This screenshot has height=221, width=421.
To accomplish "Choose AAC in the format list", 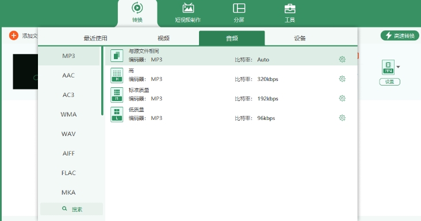I will tap(69, 75).
